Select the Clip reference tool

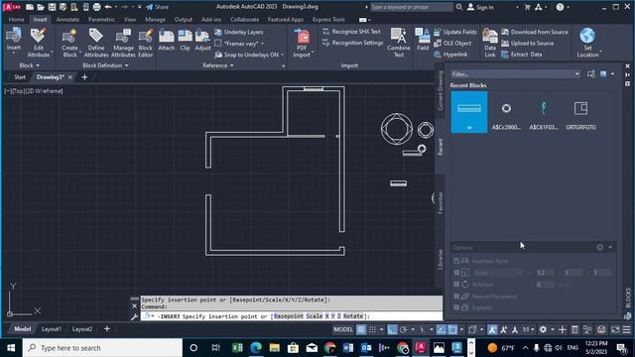(x=186, y=40)
